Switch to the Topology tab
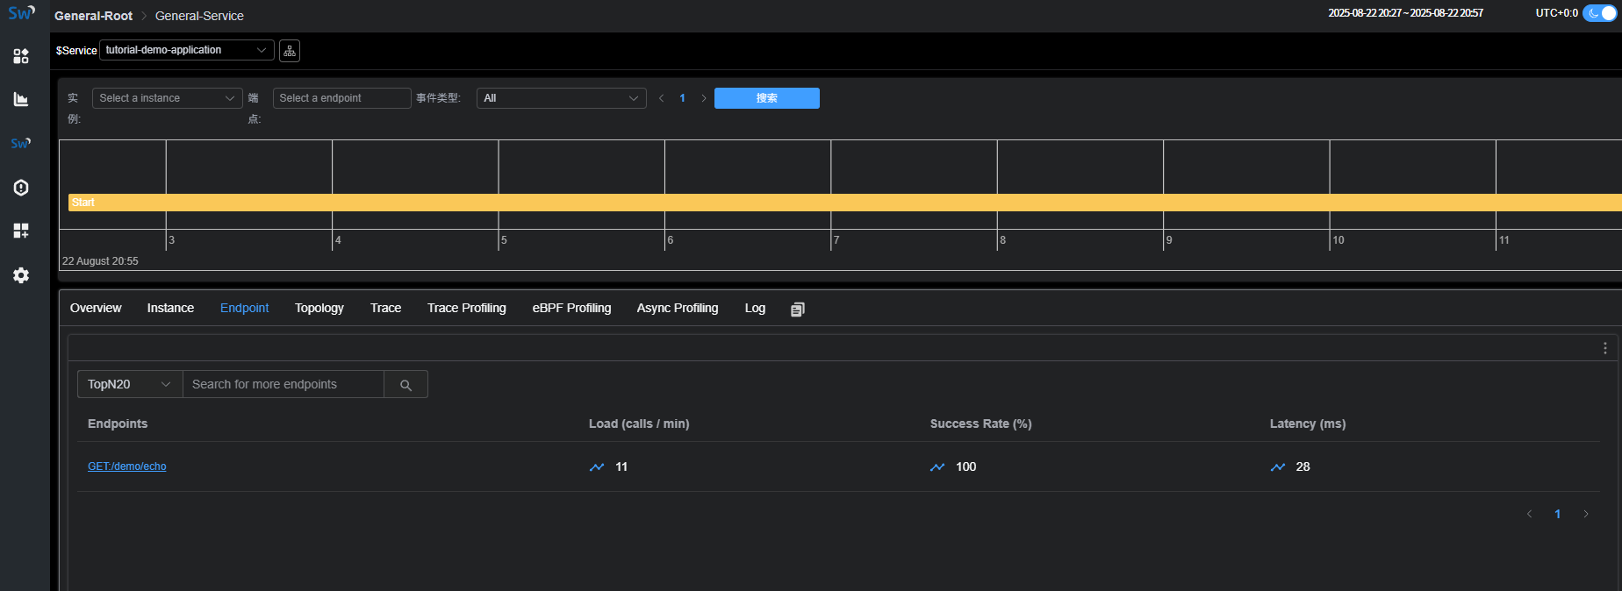 point(319,308)
